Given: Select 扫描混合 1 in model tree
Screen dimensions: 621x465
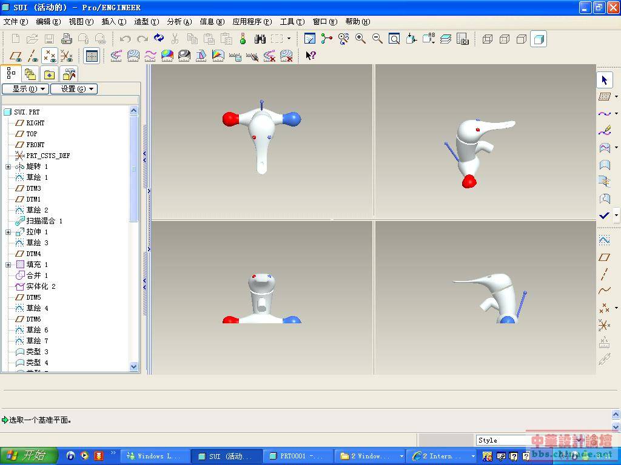Looking at the screenshot, I should click(x=39, y=221).
